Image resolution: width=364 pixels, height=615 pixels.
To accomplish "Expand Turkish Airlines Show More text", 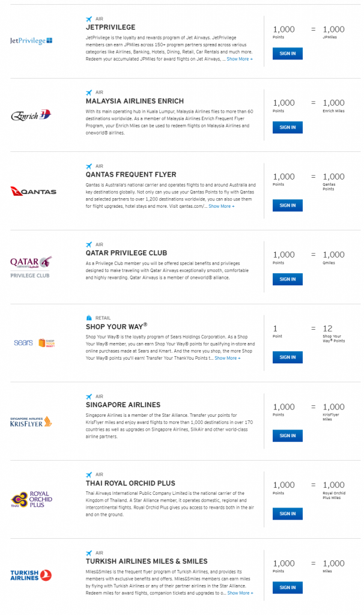I will click(x=240, y=593).
